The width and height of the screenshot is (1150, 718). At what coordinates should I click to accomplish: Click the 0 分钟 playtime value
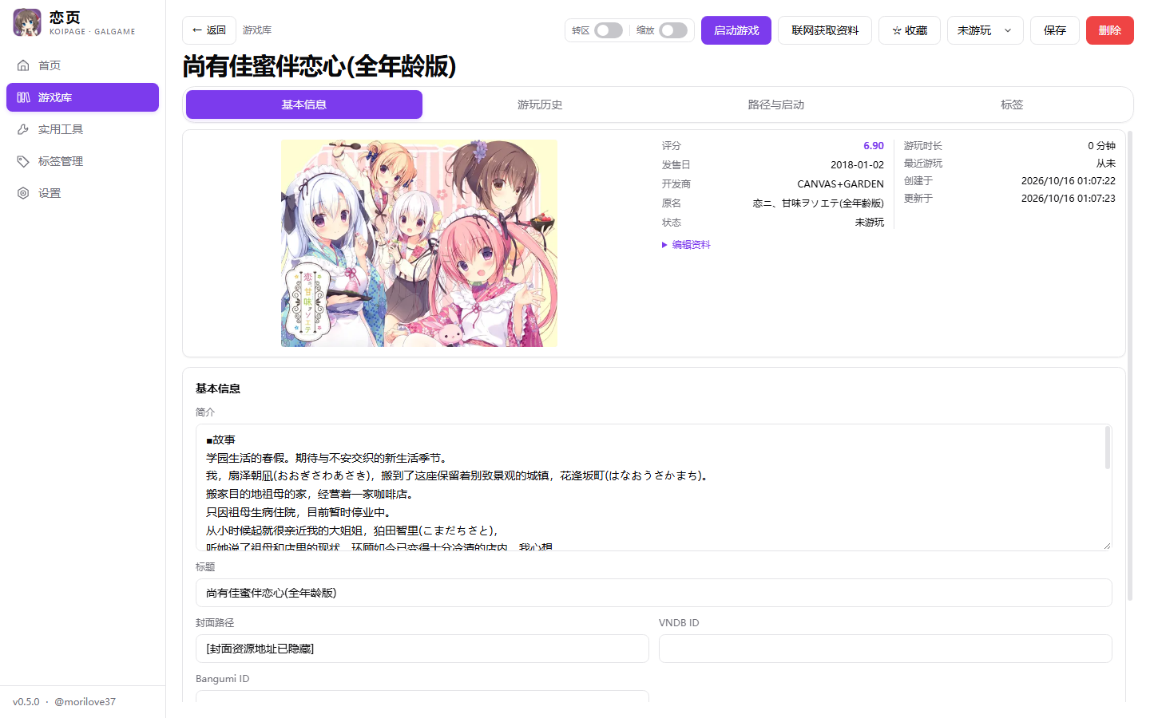[x=1102, y=146]
